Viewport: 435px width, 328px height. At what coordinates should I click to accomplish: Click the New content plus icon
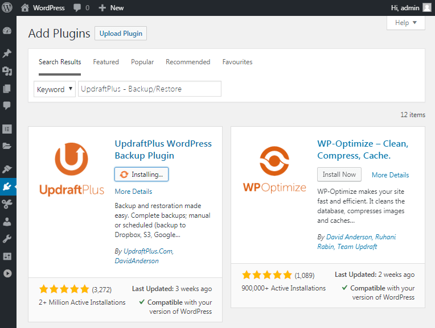tap(102, 8)
